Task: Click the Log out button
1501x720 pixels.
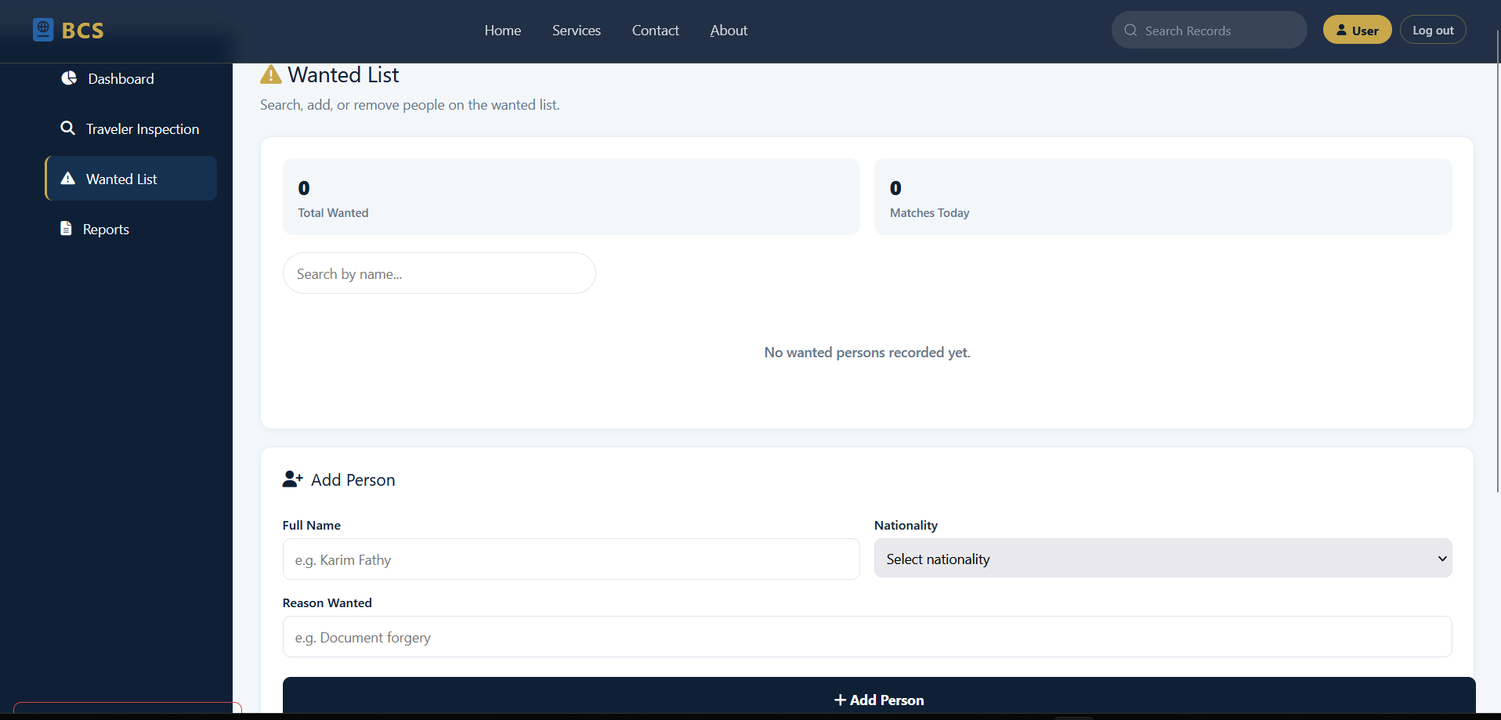Action: [x=1433, y=30]
